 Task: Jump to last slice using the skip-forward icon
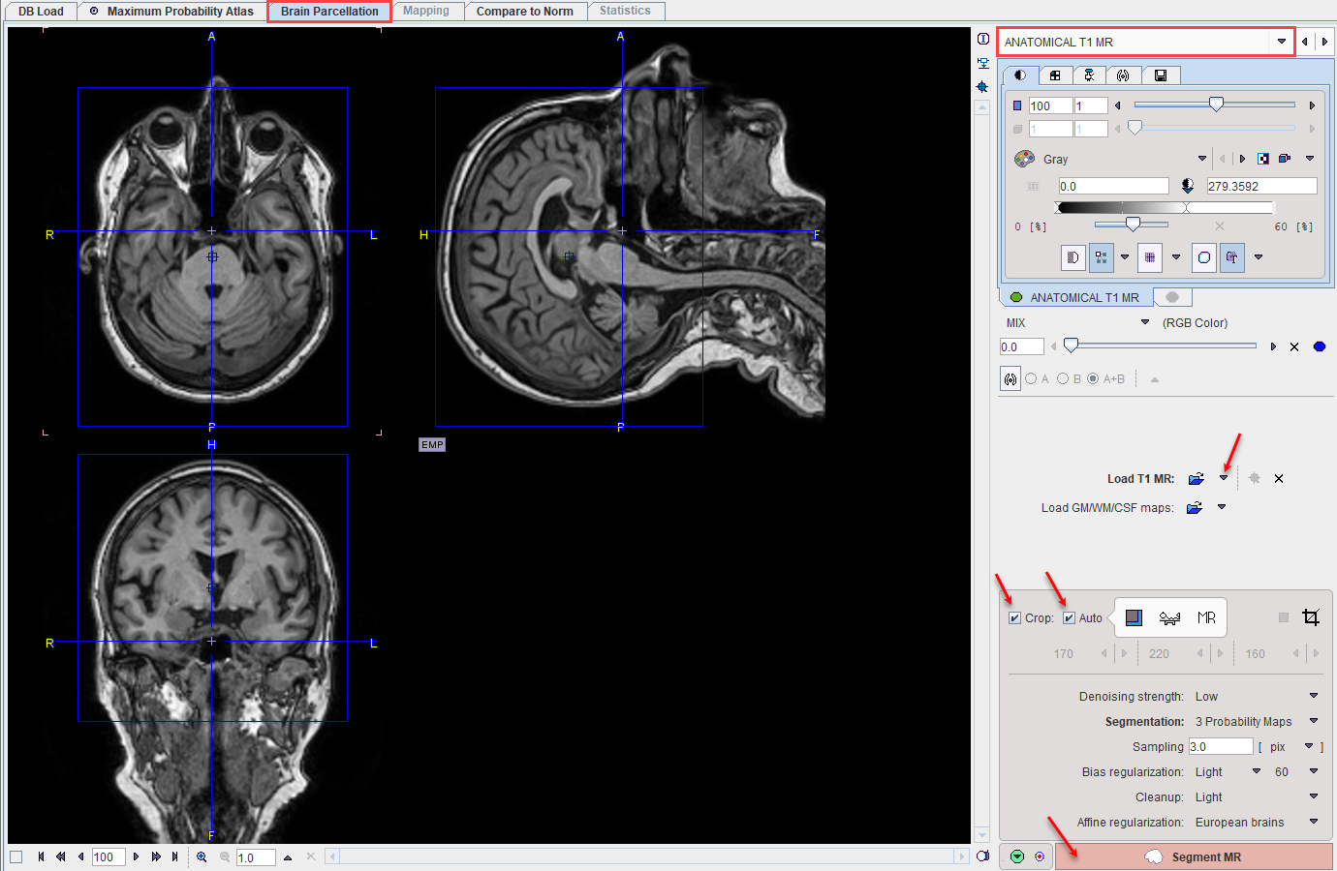[174, 856]
